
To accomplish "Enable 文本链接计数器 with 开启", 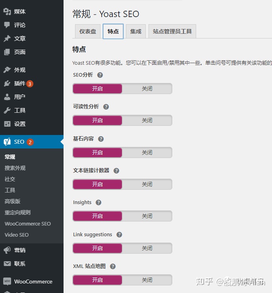I will 97,184.
